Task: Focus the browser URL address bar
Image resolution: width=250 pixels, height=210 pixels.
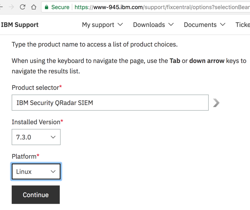Action: point(160,7)
